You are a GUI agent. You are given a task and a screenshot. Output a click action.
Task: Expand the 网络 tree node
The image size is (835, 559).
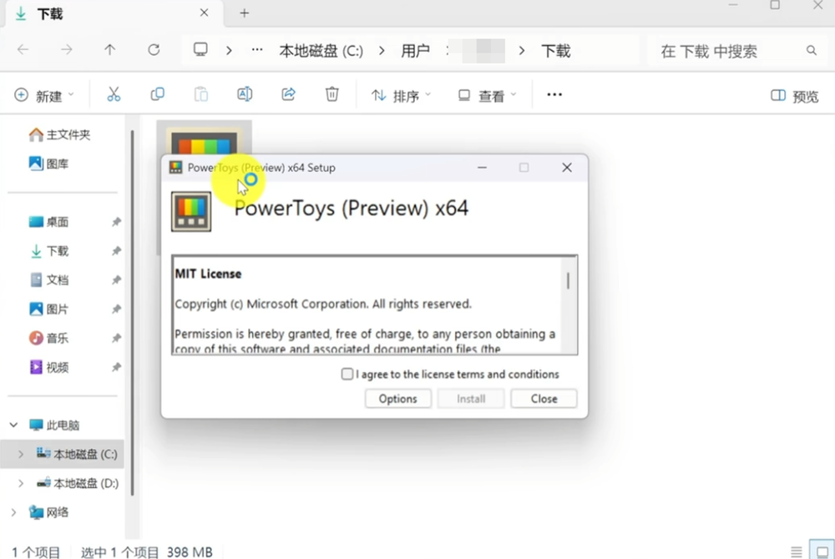[14, 513]
